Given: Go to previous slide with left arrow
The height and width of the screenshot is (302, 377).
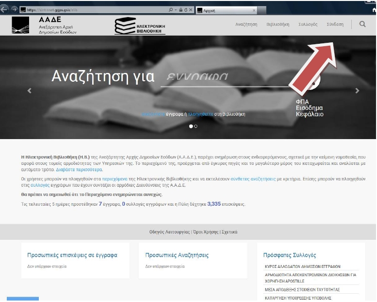Looking at the screenshot, I should [x=30, y=90].
